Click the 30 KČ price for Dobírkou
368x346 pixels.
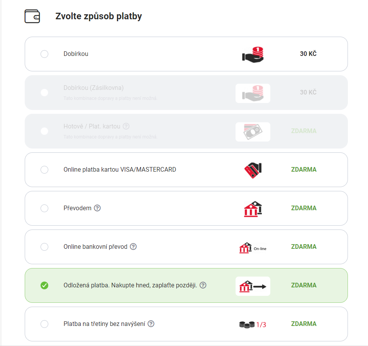pos(308,54)
